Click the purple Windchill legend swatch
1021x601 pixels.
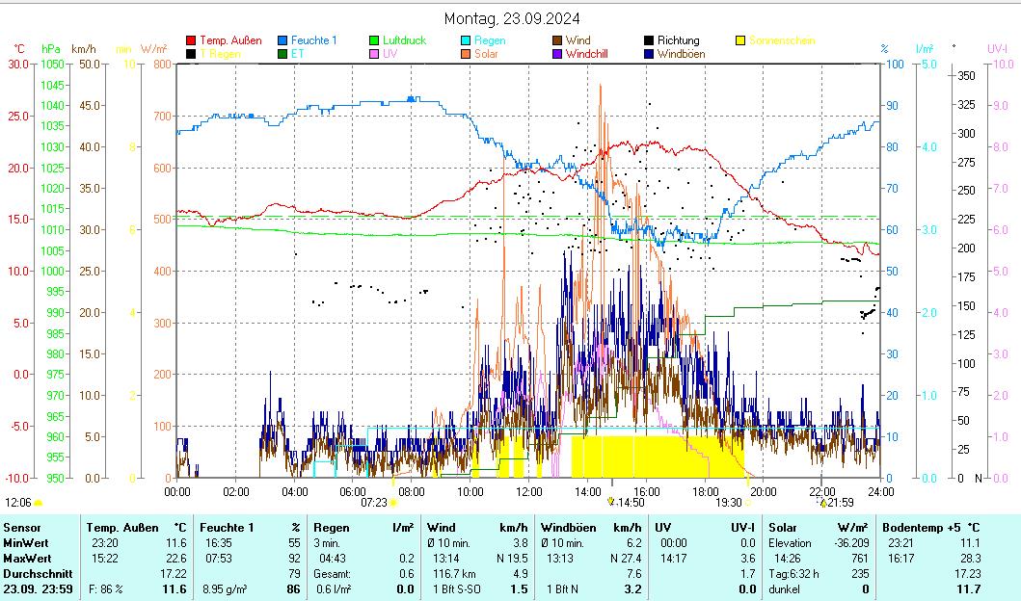tap(557, 54)
